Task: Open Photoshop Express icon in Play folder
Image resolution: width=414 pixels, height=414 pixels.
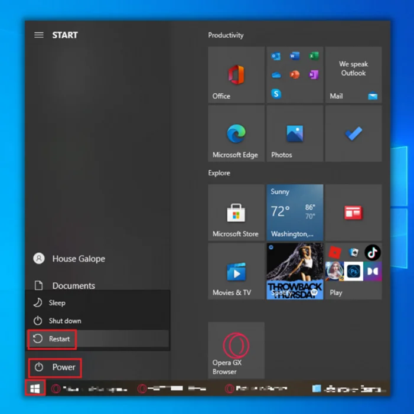Action: click(x=354, y=271)
